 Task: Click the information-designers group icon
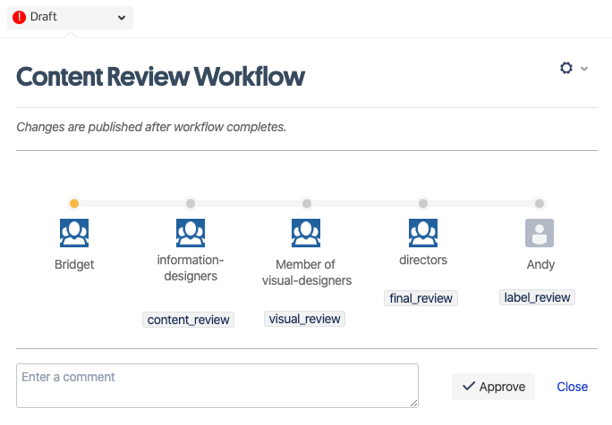(x=191, y=233)
